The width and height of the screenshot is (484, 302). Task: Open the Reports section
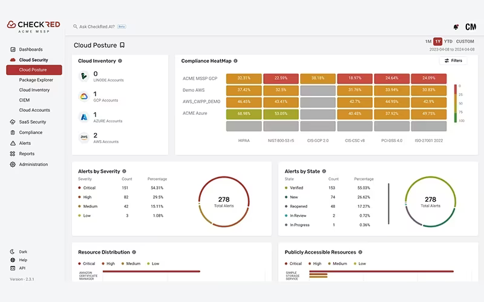[27, 154]
